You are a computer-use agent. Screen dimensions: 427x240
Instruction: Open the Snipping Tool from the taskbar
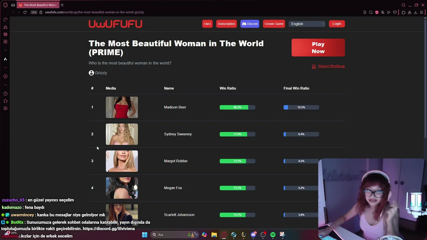(x=283, y=235)
